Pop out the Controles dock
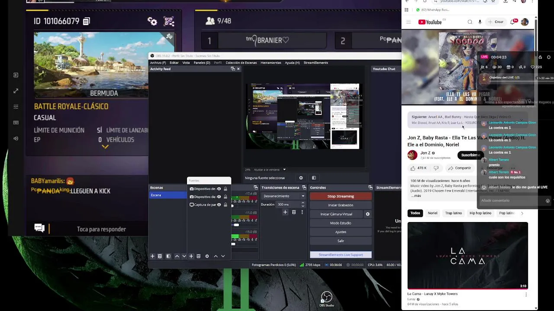This screenshot has width=554, height=311. [370, 187]
